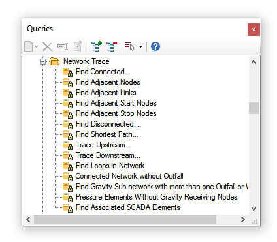Click the icon beside Trace Upstream...
This screenshot has width=277, height=242.
pos(67,145)
